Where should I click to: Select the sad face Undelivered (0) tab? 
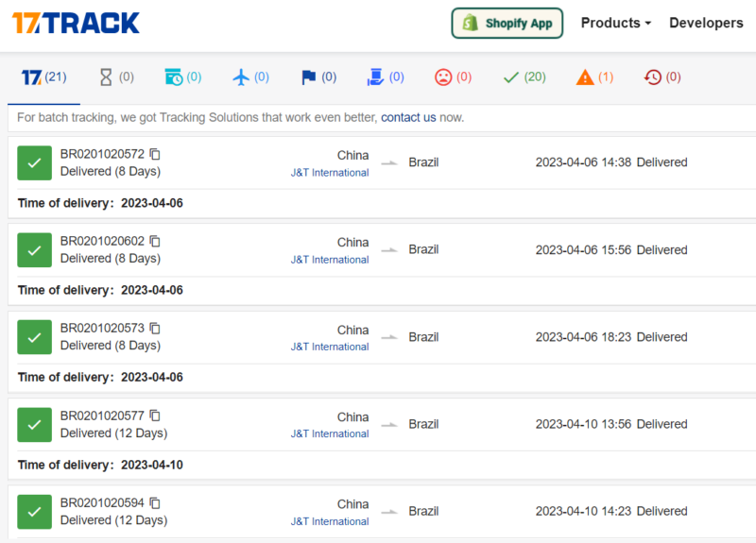click(453, 77)
